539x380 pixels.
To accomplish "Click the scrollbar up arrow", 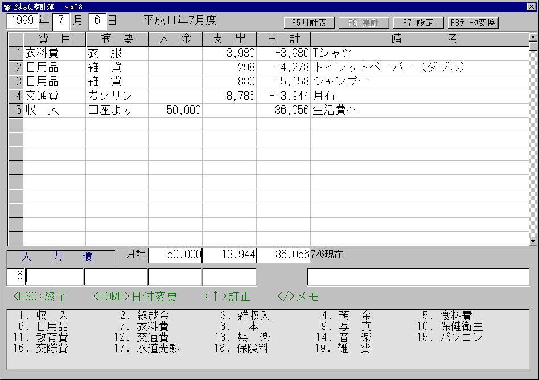I will [x=533, y=37].
